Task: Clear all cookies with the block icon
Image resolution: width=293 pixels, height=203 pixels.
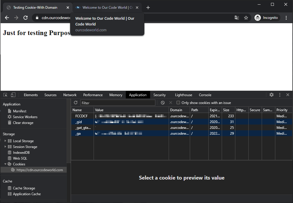Action: [x=163, y=103]
